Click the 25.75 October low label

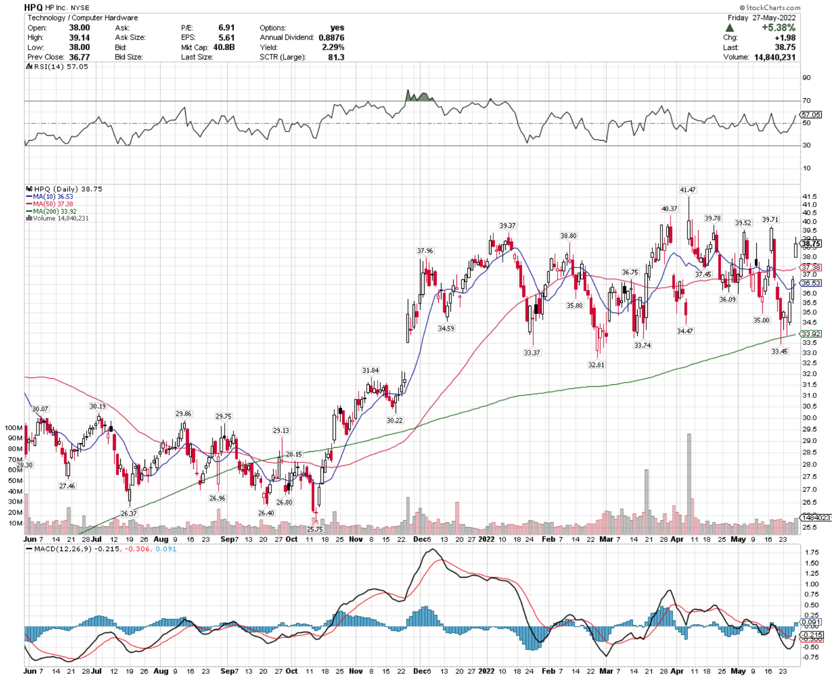tap(315, 529)
